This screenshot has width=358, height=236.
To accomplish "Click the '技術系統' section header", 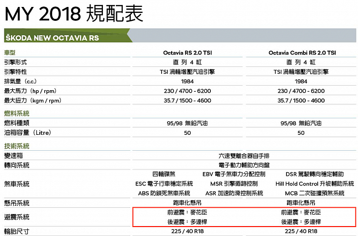I will pos(17,146).
